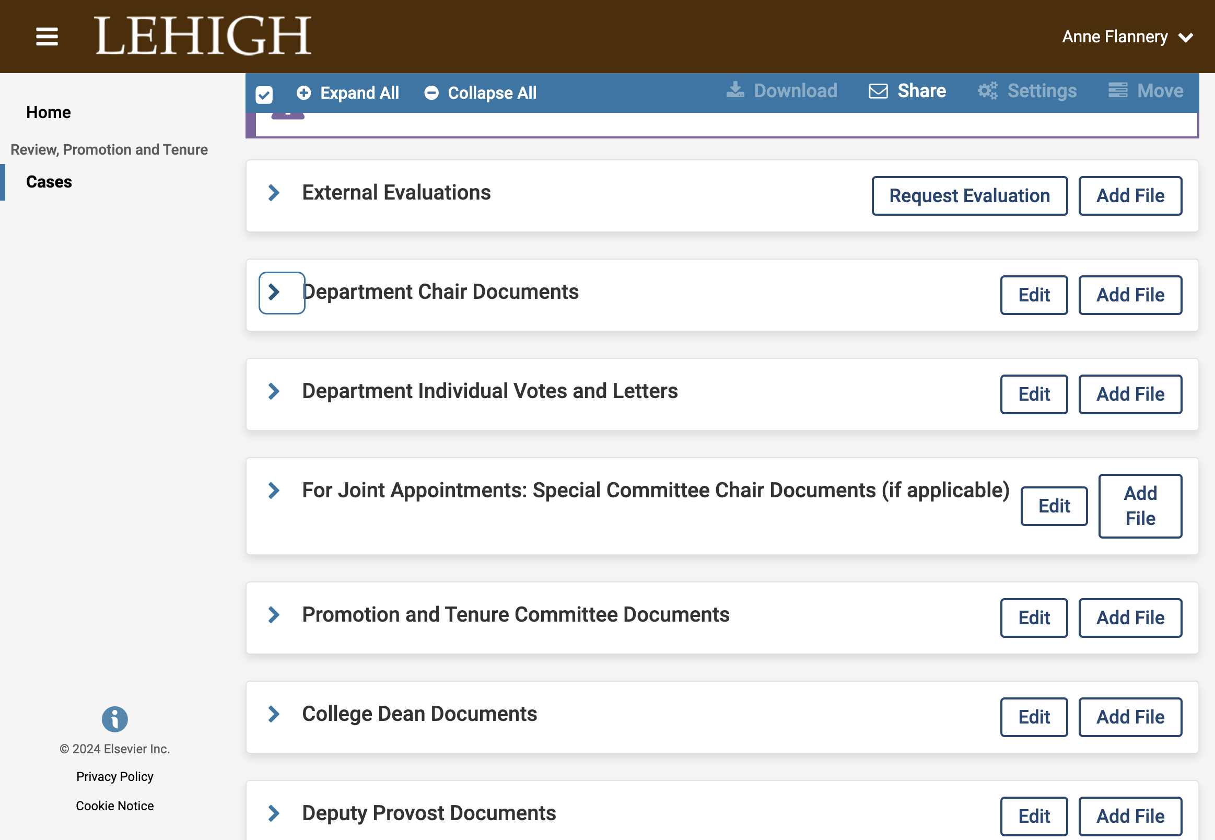
Task: Add File to Department Individual Votes and Letters
Action: [1130, 394]
